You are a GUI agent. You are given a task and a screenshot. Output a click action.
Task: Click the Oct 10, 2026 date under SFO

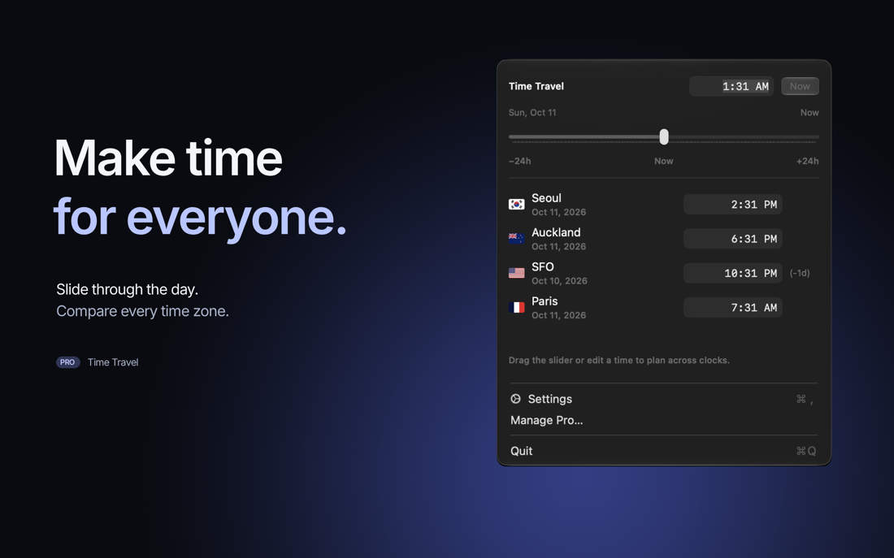559,280
